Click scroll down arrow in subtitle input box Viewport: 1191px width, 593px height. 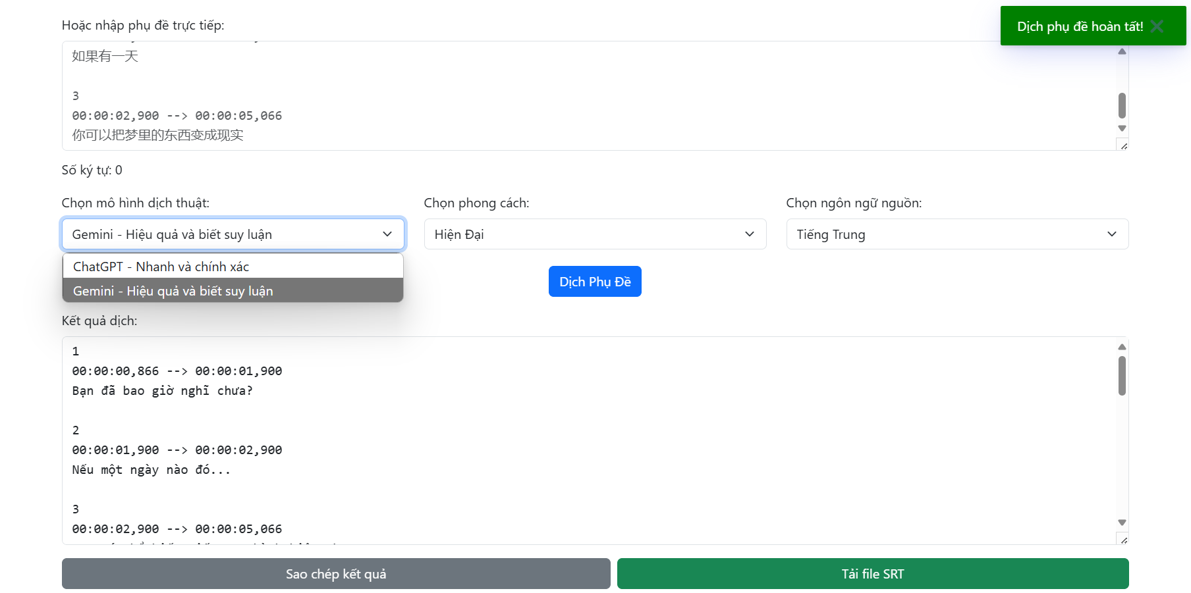click(x=1122, y=128)
